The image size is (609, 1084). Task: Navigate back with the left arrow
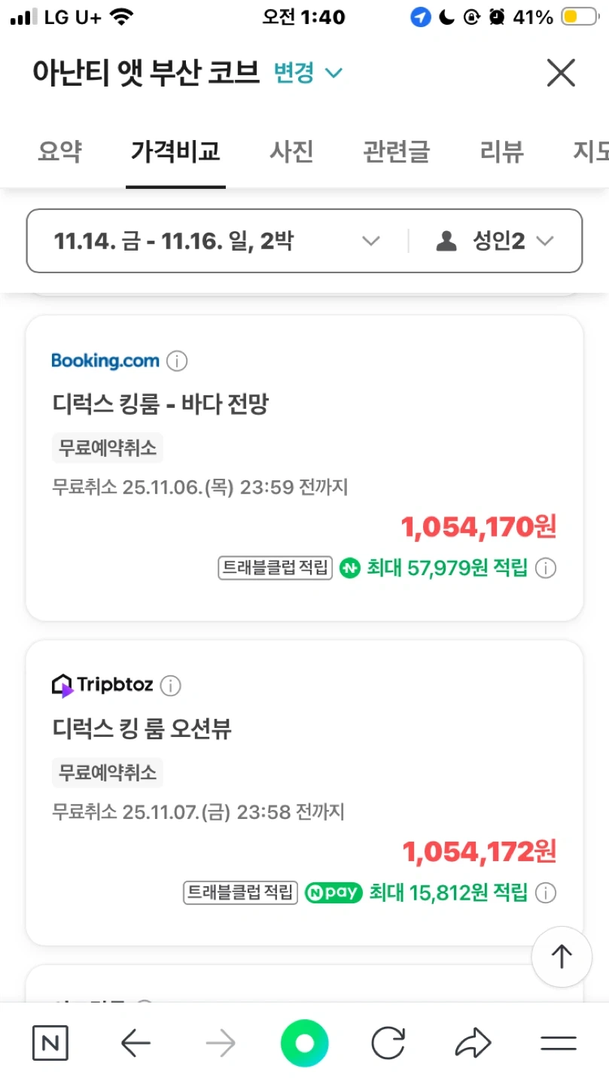[136, 1043]
